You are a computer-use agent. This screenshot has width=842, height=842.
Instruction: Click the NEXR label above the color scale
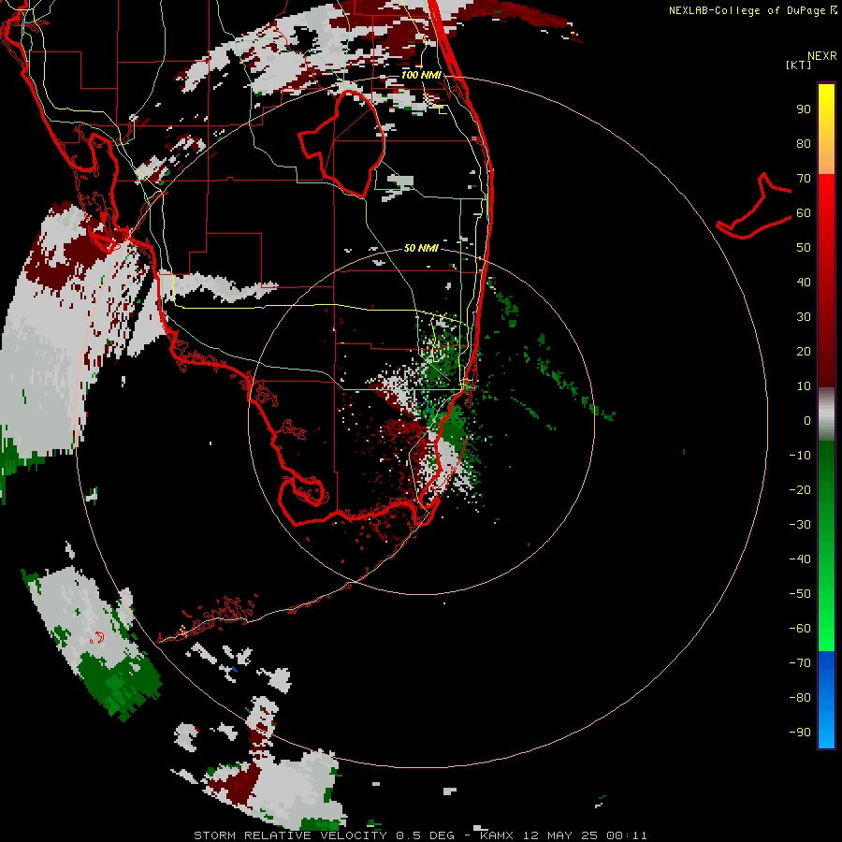pyautogui.click(x=821, y=56)
